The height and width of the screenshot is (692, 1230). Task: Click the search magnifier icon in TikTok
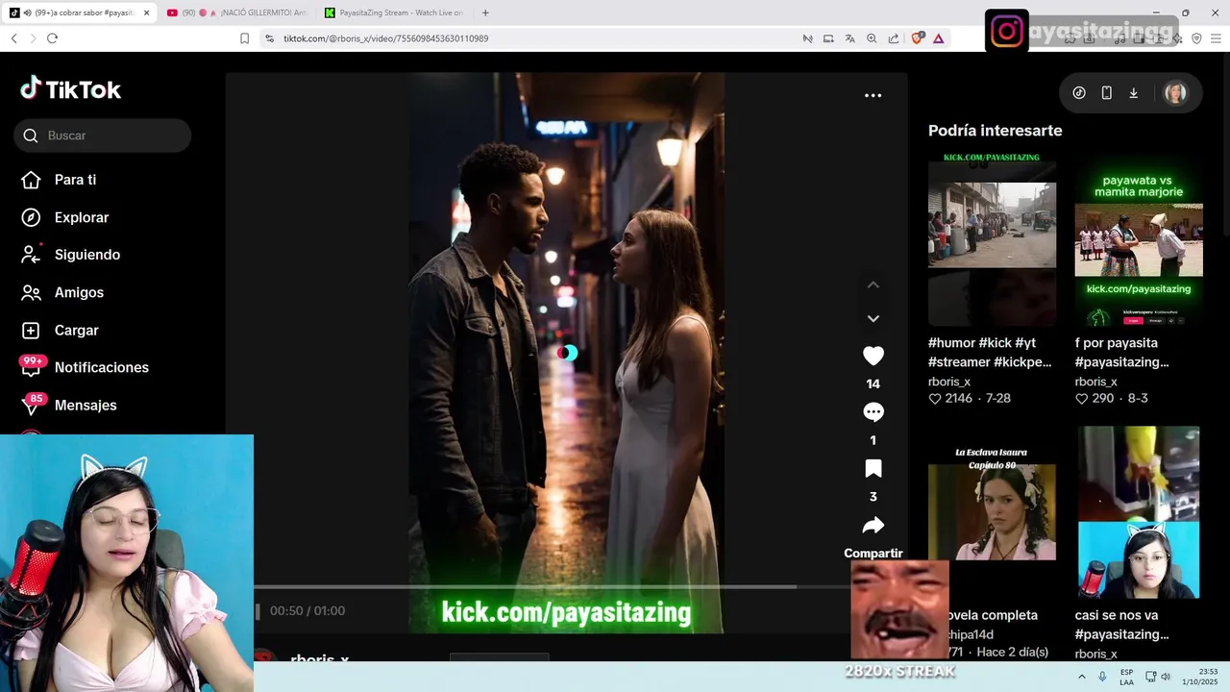click(x=31, y=136)
